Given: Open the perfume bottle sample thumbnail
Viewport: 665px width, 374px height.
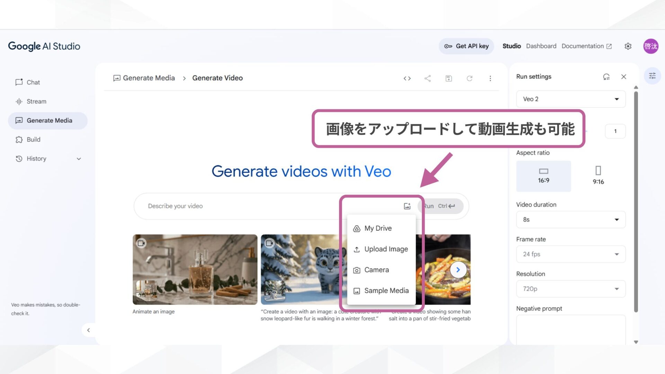Looking at the screenshot, I should (x=195, y=269).
